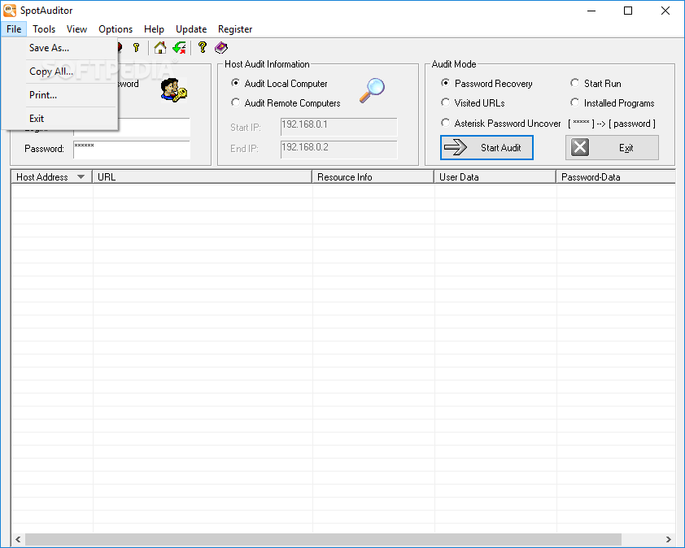Viewport: 685px width, 548px height.
Task: Select Start Run audit mode
Action: click(575, 83)
